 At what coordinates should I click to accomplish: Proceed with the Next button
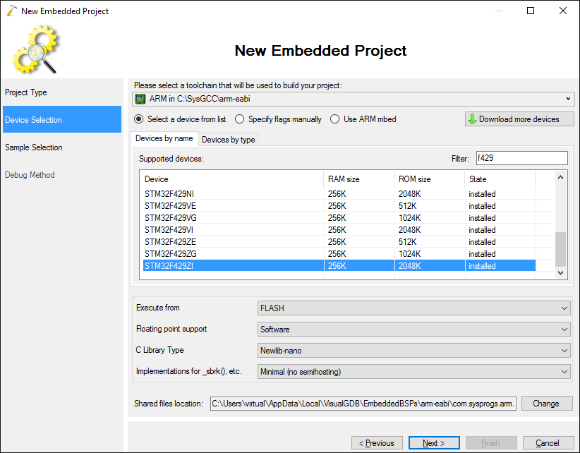tap(434, 443)
